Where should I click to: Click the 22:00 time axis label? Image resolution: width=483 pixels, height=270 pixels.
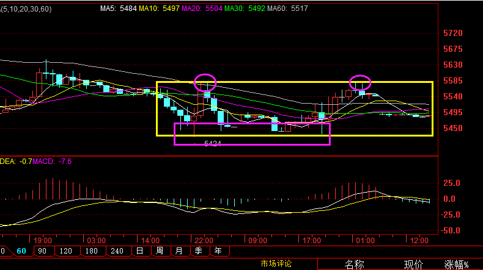tap(204, 241)
